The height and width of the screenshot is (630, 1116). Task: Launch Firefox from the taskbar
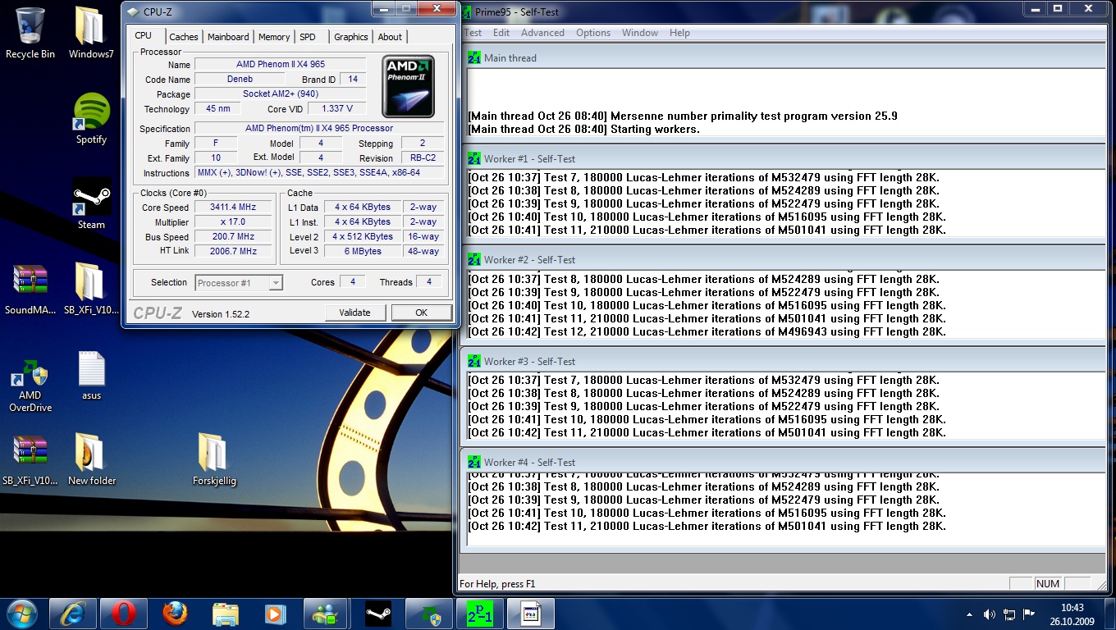175,614
